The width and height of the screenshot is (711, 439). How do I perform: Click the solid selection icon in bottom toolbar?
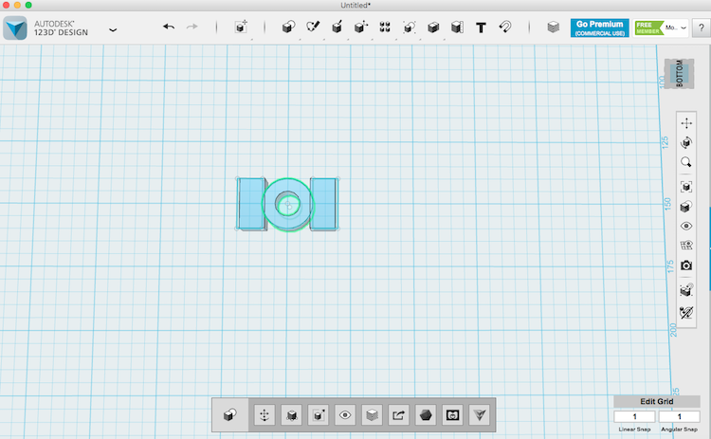click(x=230, y=415)
